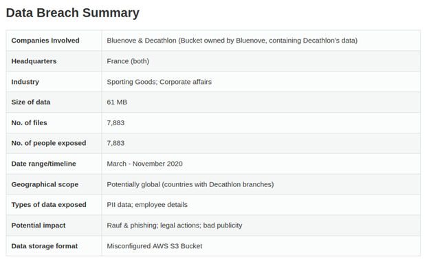Click PII data; employee details text
This screenshot has height=264, width=429.
tap(147, 205)
